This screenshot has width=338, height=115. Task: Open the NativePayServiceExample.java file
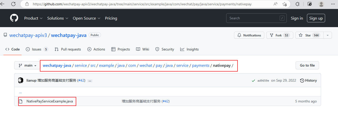(x=50, y=101)
